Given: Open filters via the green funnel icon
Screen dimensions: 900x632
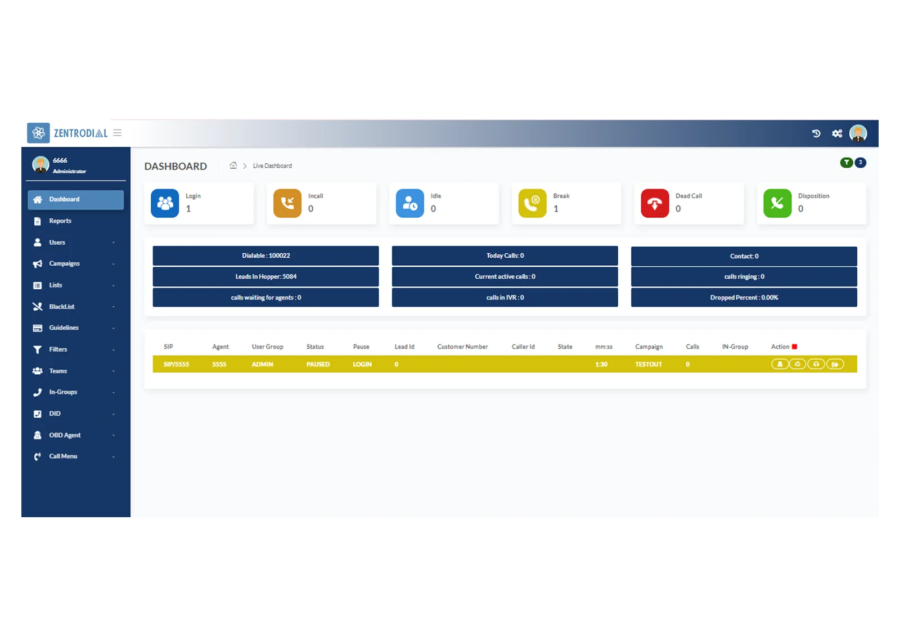Looking at the screenshot, I should 847,162.
